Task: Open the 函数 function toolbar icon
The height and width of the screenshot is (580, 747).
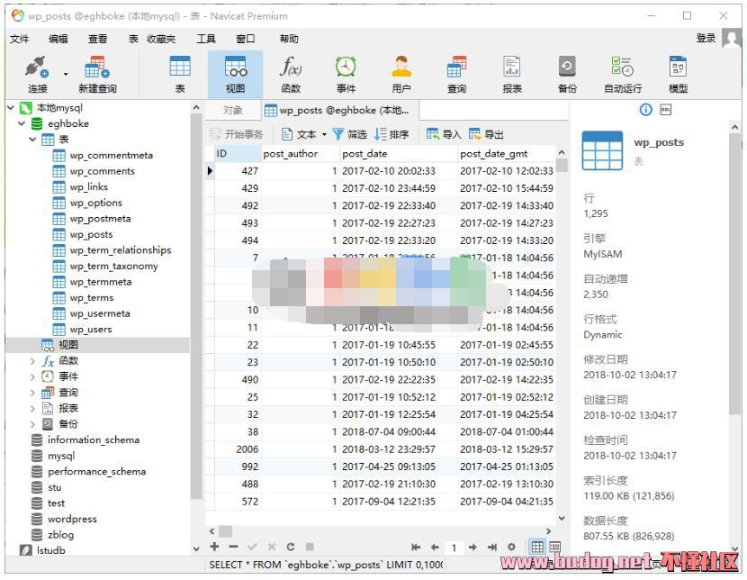Action: pos(291,75)
